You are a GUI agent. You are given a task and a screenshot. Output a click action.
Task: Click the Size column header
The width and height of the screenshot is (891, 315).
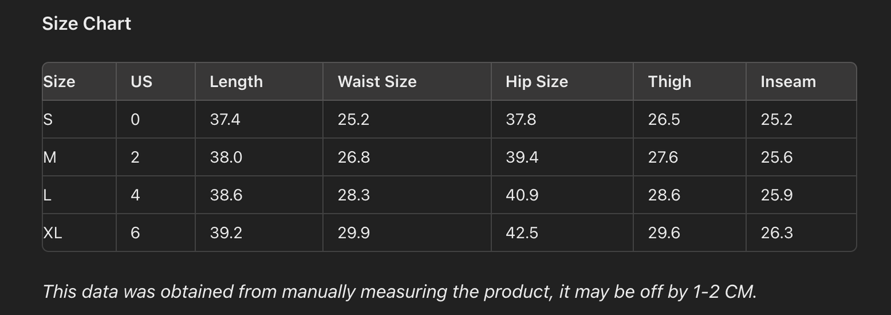pos(59,82)
